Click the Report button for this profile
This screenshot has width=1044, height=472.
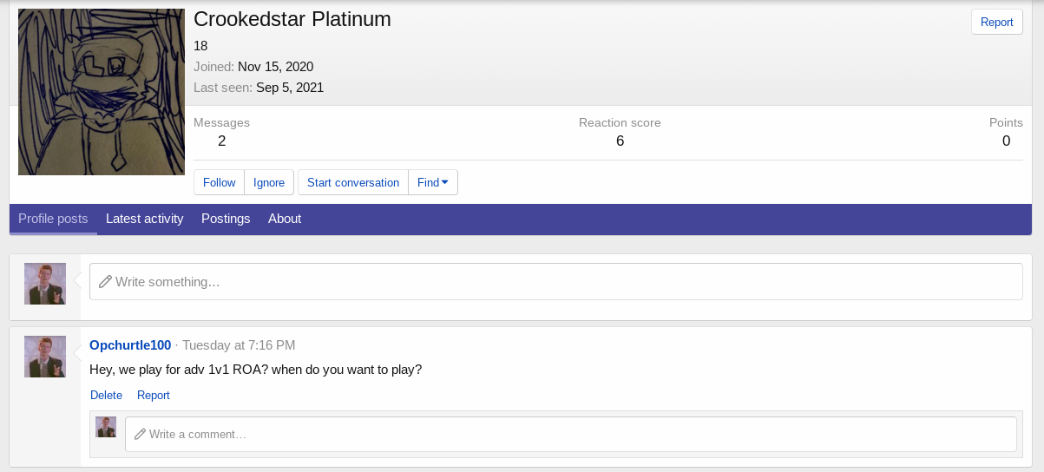(996, 23)
